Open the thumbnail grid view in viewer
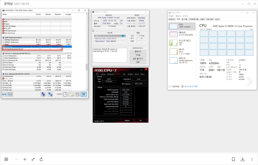The height and width of the screenshot is (165, 258). click(x=6, y=159)
